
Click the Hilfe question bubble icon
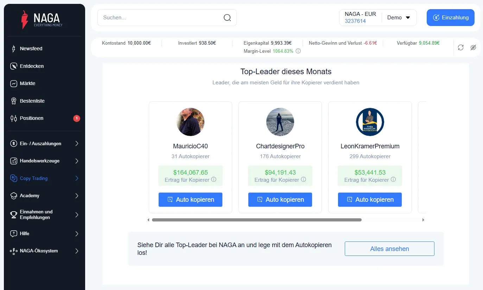(x=14, y=234)
